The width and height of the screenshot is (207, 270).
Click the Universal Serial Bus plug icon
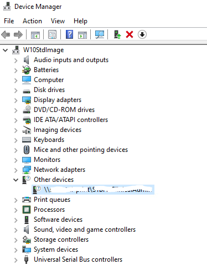click(27, 259)
